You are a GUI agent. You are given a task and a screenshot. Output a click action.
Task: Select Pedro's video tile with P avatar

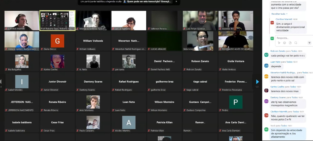(235, 102)
